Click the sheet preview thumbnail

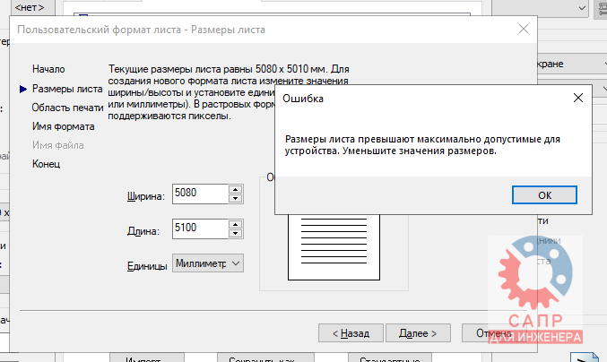point(334,247)
